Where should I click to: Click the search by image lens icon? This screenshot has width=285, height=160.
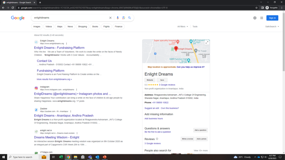(x=124, y=18)
